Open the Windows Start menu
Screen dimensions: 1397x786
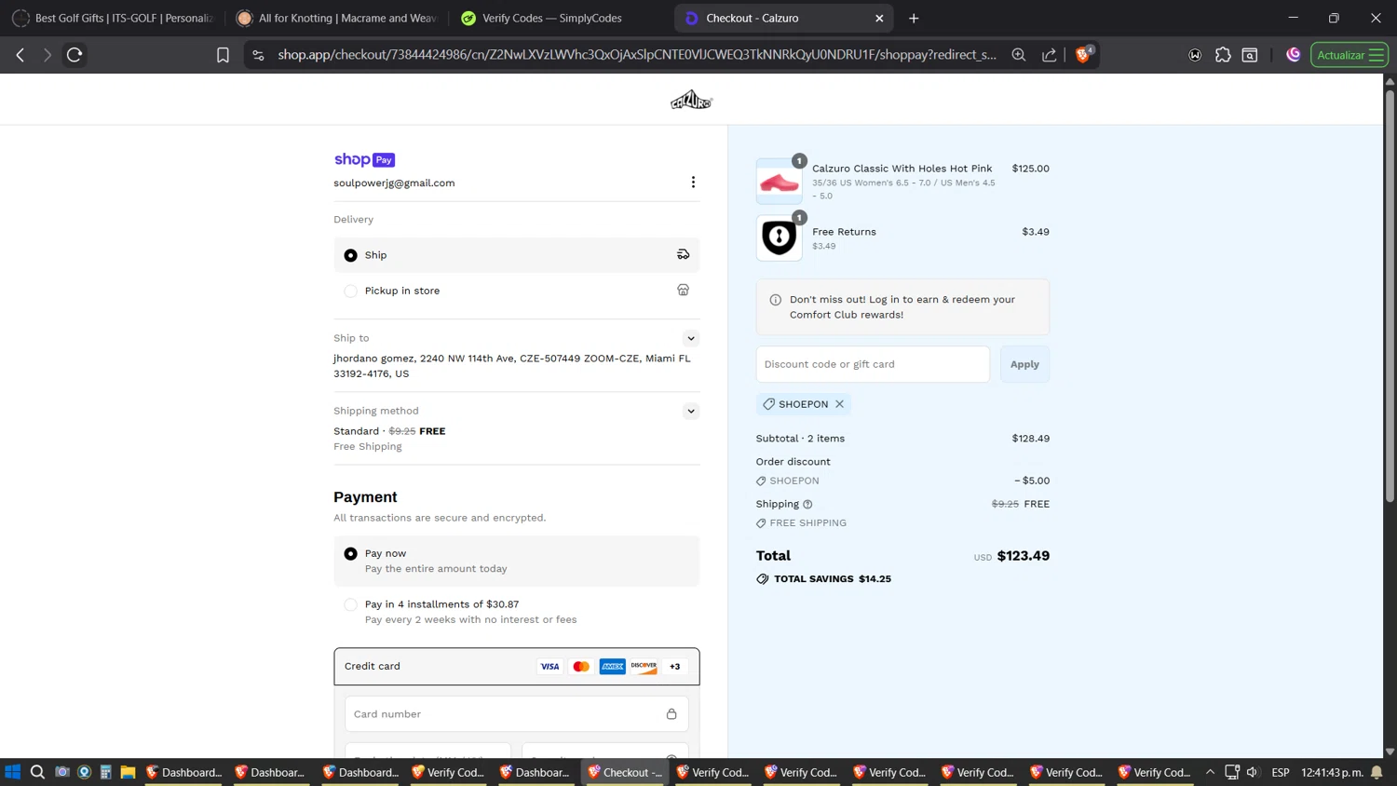point(13,772)
